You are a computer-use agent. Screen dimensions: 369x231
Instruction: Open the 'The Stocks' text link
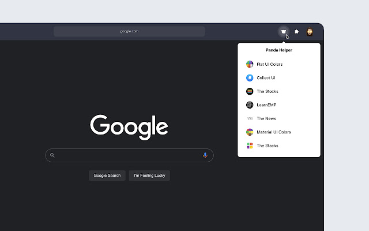(268, 91)
